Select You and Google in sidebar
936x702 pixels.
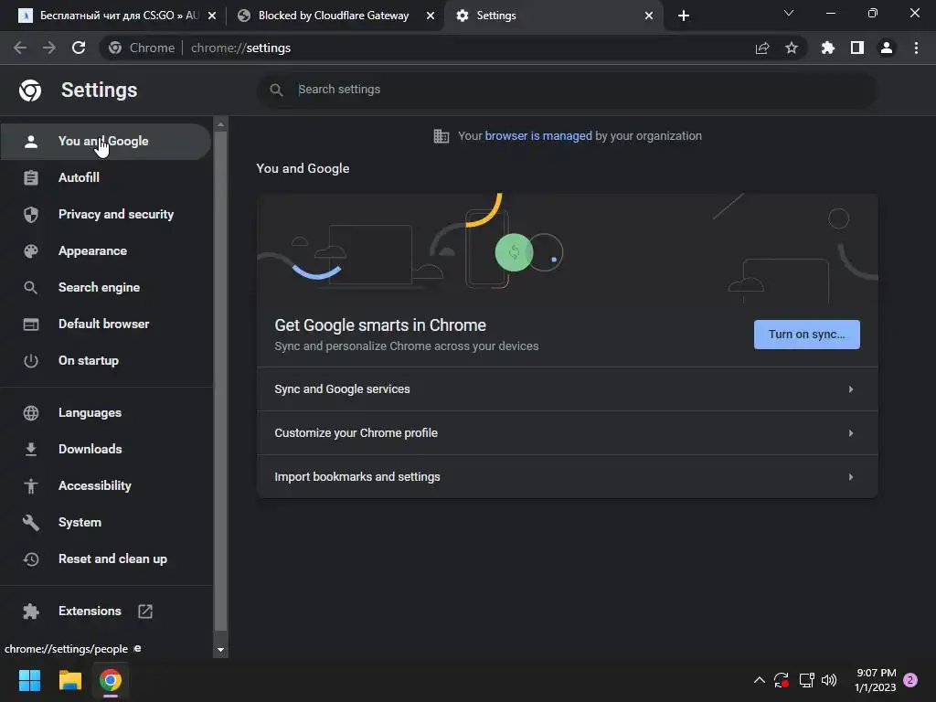pyautogui.click(x=106, y=142)
